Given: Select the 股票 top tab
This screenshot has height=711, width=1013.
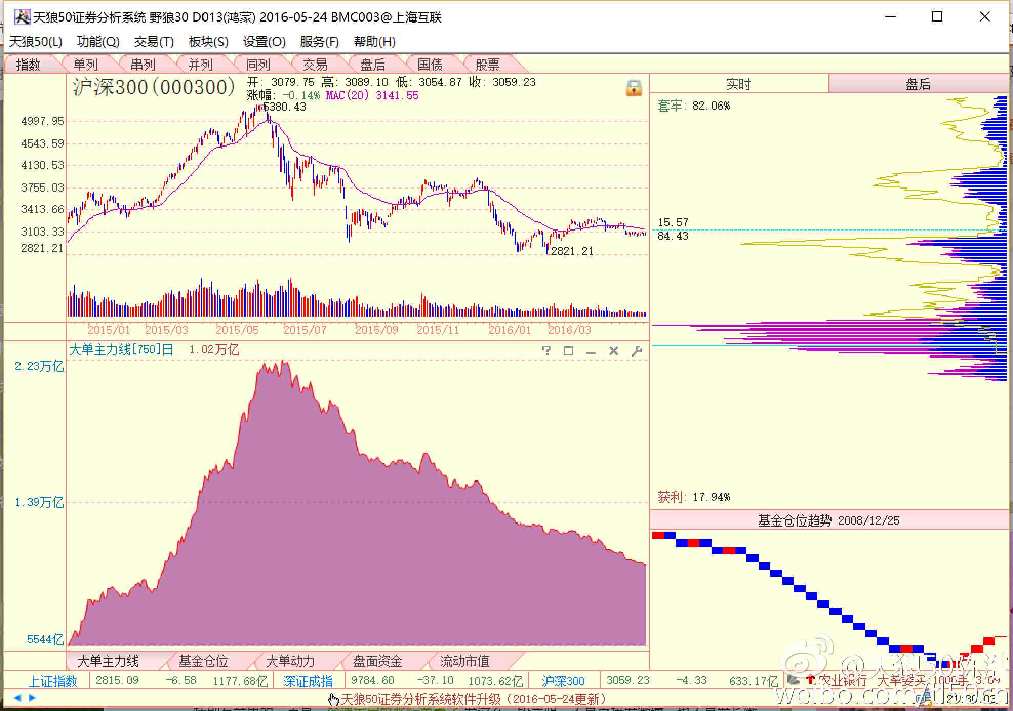Looking at the screenshot, I should (x=487, y=65).
